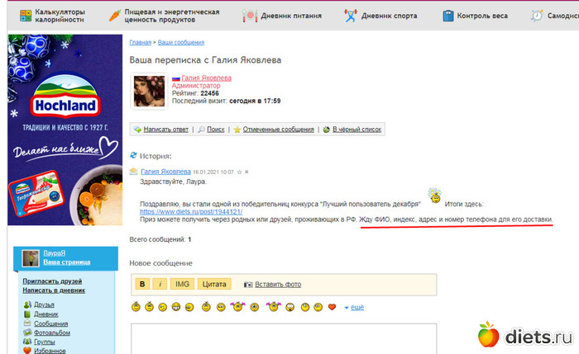This screenshot has height=354, width=579.
Task: Insert the first smiley emoticon
Action: pos(135,307)
